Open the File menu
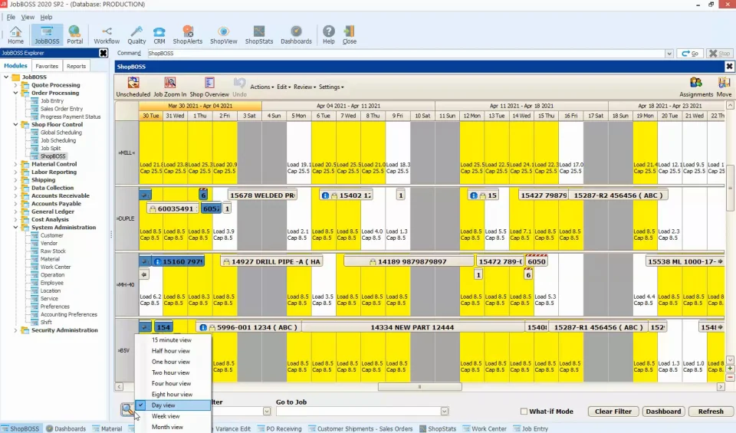Viewport: 736px width, 433px height. pos(11,17)
